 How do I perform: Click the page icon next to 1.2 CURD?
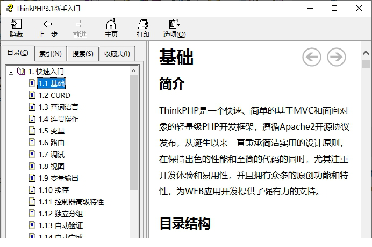32,95
